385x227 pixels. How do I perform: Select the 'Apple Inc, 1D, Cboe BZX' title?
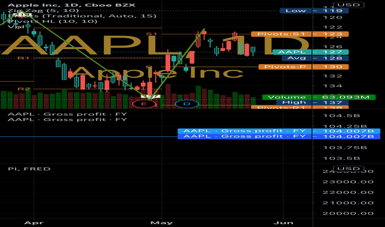point(71,5)
